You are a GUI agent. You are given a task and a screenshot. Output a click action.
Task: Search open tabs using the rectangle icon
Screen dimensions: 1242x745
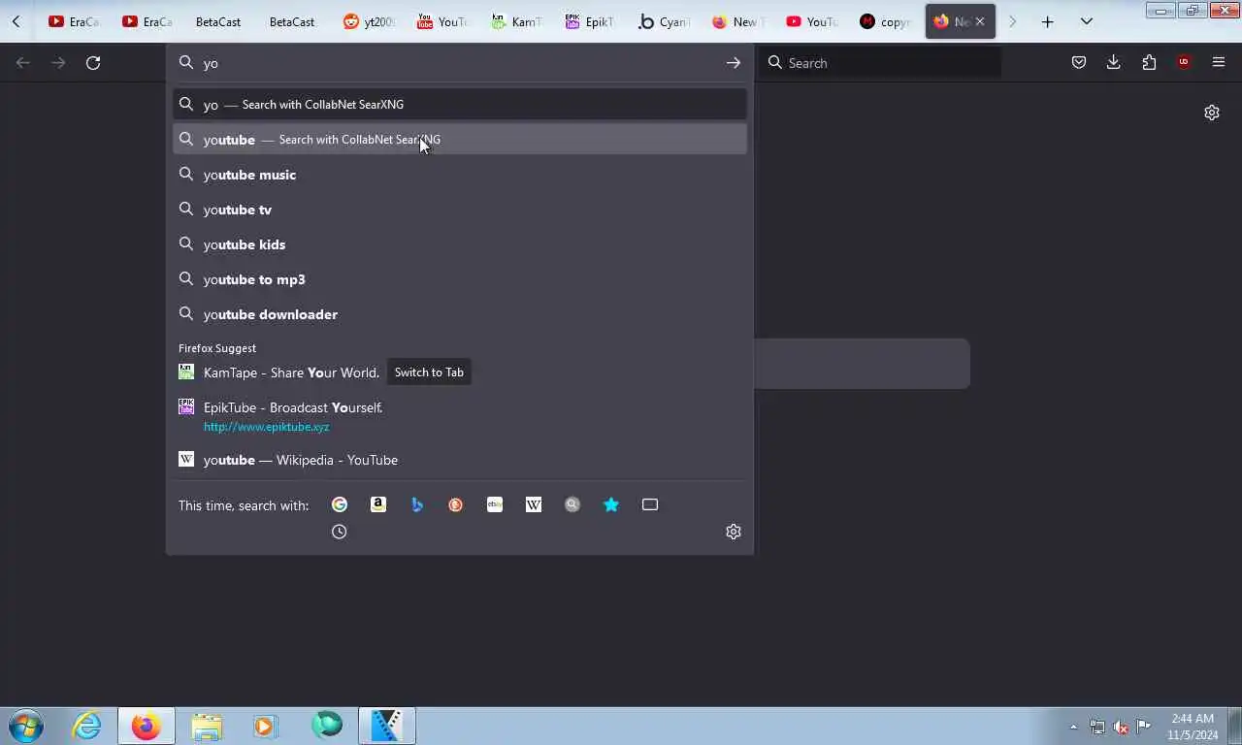tap(650, 504)
